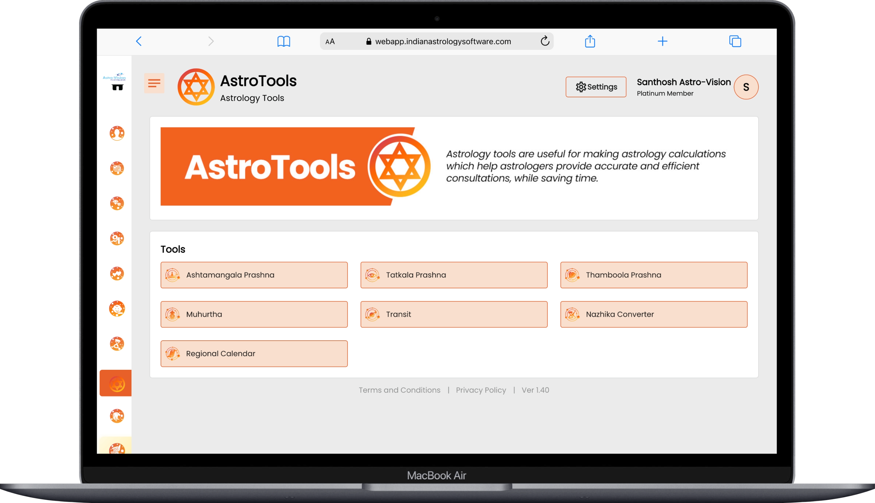Image resolution: width=875 pixels, height=503 pixels.
Task: Click the Nazhika Converter tool icon
Action: pos(572,314)
